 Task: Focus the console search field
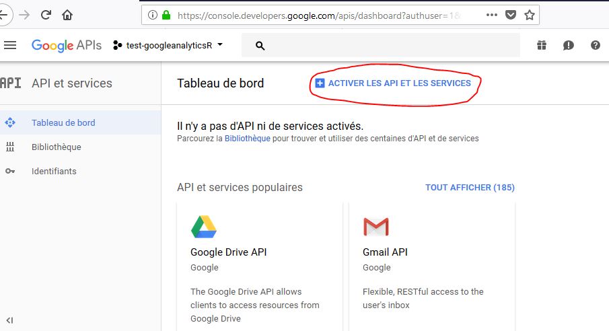coord(381,46)
